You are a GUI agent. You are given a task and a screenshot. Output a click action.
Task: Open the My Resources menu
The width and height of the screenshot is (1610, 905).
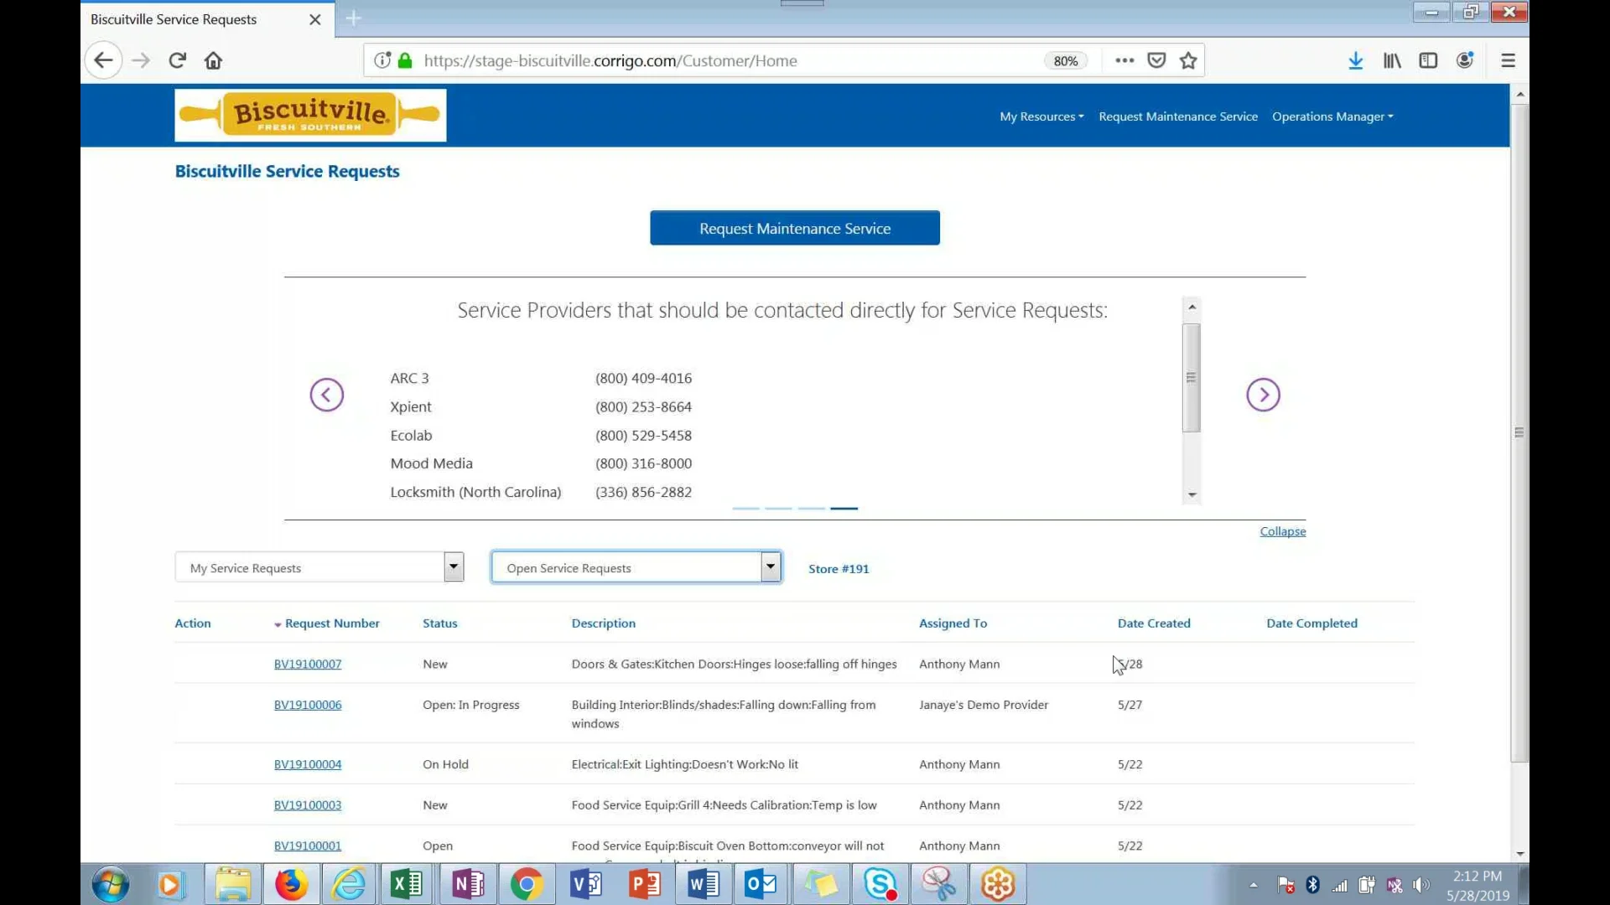(1041, 116)
